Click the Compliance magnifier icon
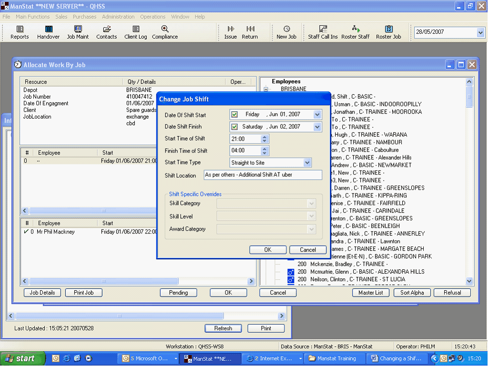Screen dimensions: 488x366 pyautogui.click(x=165, y=30)
